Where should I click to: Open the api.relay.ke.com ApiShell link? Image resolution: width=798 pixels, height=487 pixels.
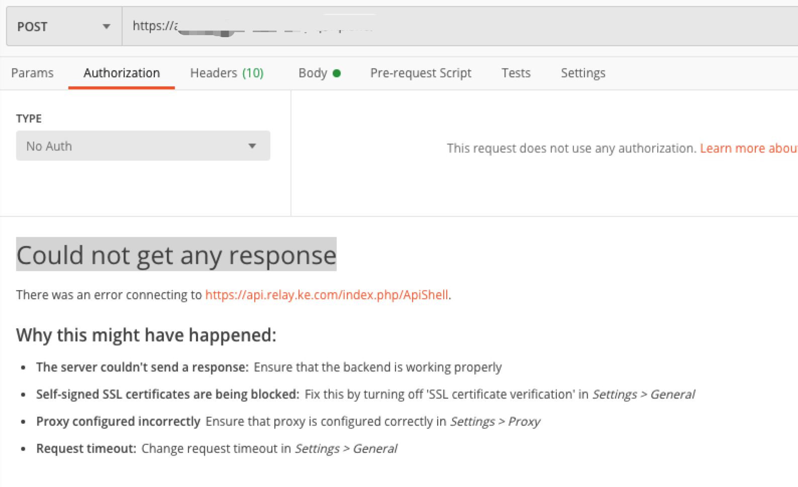[x=327, y=295]
